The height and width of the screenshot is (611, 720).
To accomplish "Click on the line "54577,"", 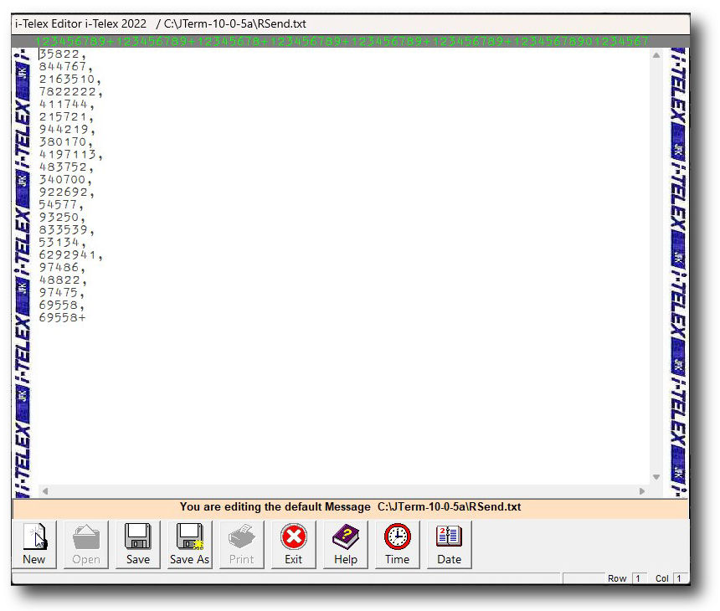I will [61, 205].
